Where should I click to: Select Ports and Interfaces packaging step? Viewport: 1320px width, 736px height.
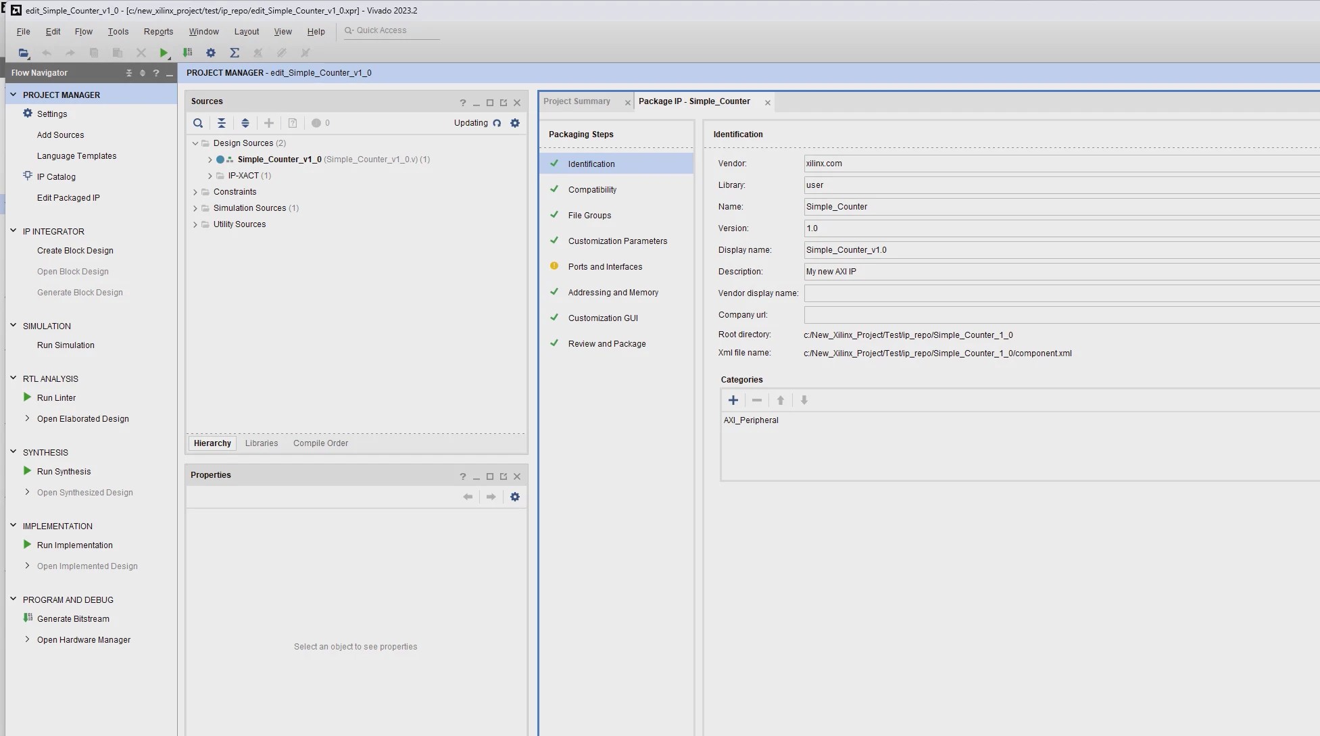click(x=605, y=267)
